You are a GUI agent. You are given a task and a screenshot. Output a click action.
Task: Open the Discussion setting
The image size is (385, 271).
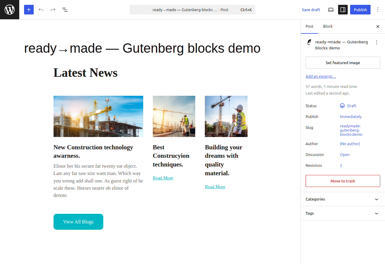coord(345,154)
